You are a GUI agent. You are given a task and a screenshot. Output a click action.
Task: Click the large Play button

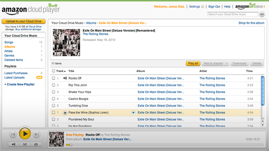pos(25,134)
